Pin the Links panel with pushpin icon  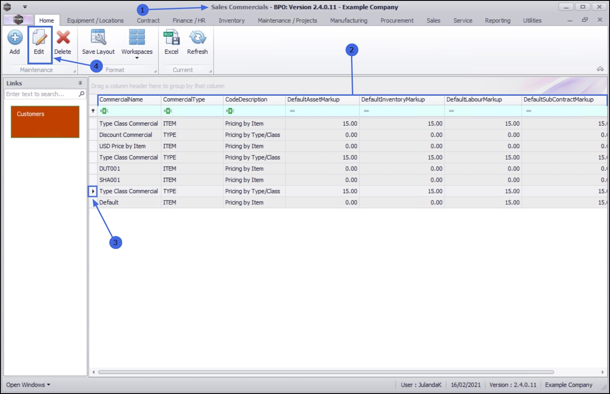click(80, 83)
